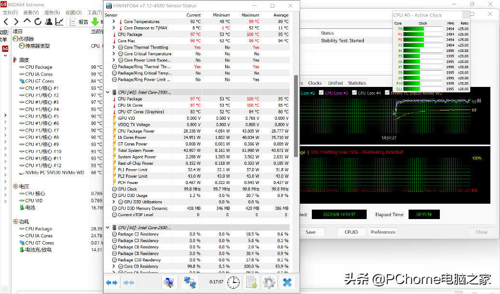
Task: Click the HWiNFO vertical scrollbar thumb
Action: (295, 116)
